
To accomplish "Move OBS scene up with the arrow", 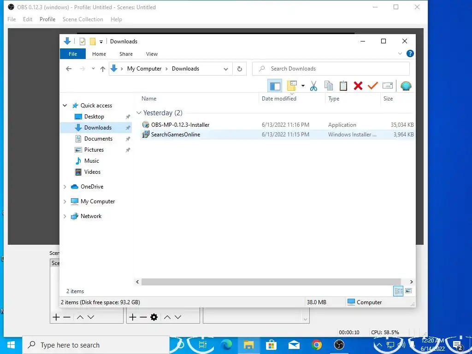I will point(80,317).
